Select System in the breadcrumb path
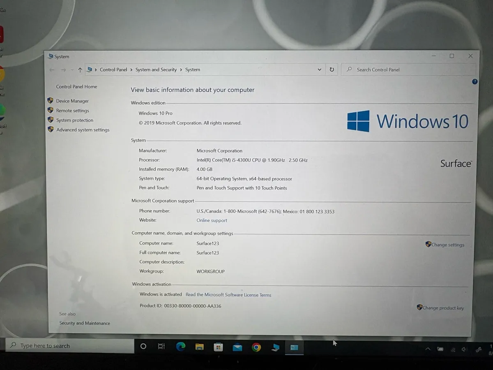Viewport: 493px width, 370px height. pos(193,70)
